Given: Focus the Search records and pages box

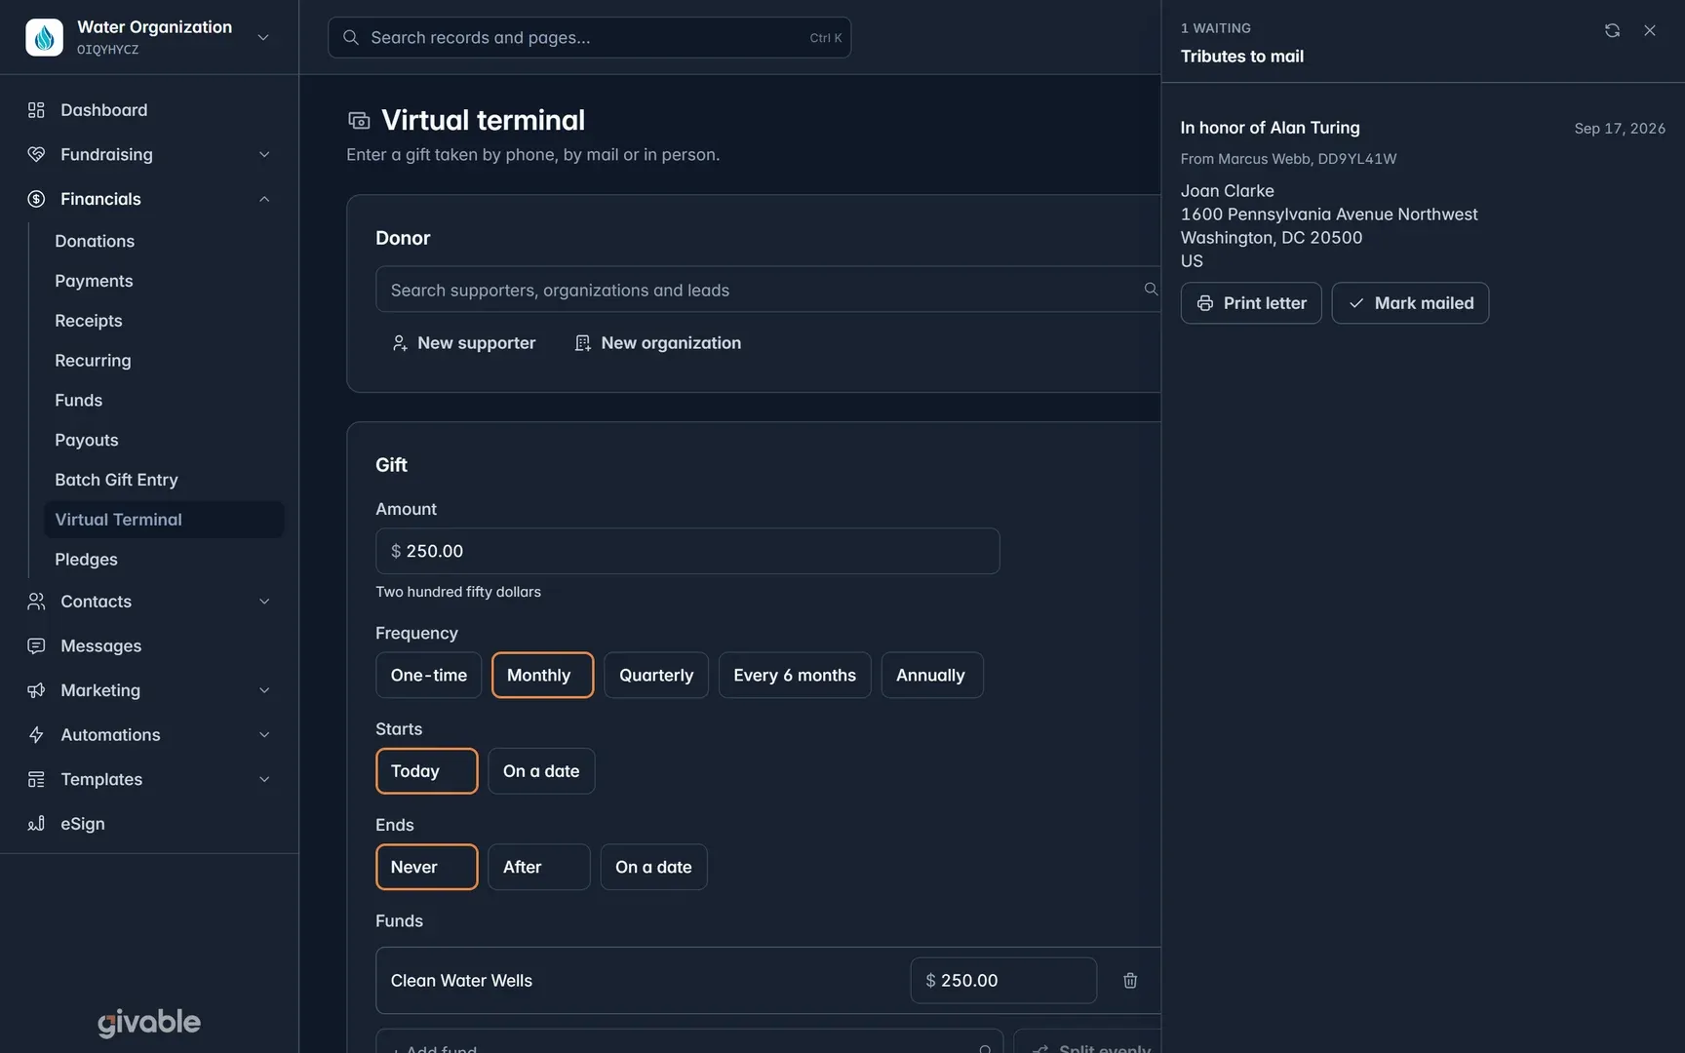Looking at the screenshot, I should (589, 37).
